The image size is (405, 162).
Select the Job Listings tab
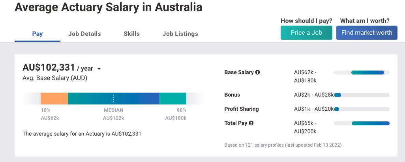180,34
